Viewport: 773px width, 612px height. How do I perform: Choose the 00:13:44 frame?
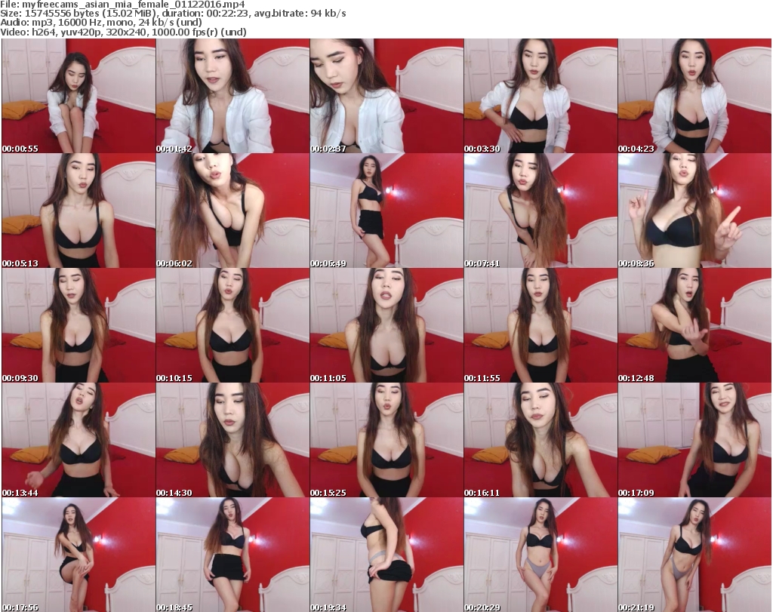pyautogui.click(x=79, y=440)
